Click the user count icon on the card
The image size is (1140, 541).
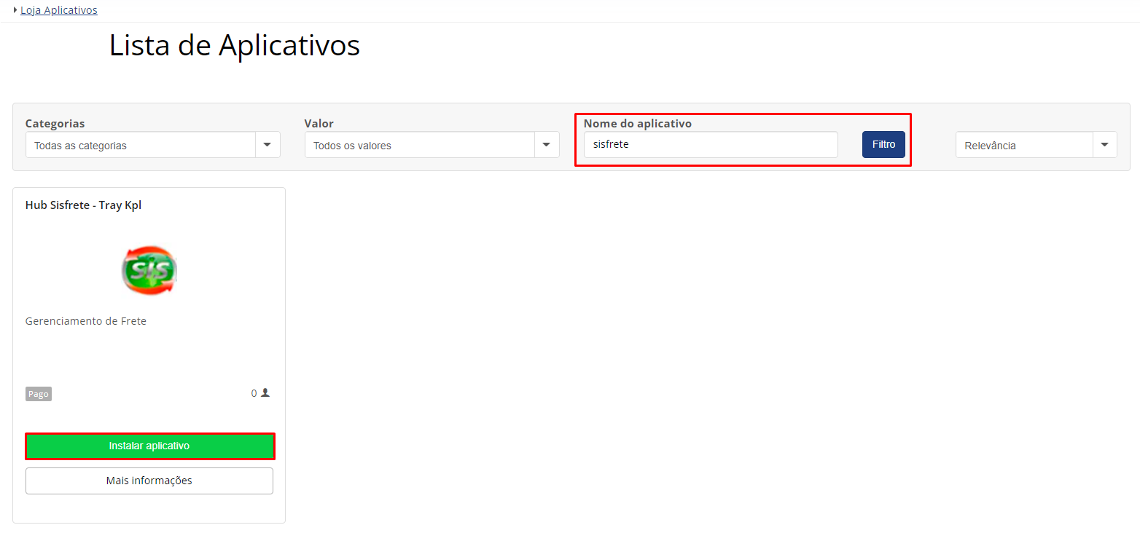(265, 392)
